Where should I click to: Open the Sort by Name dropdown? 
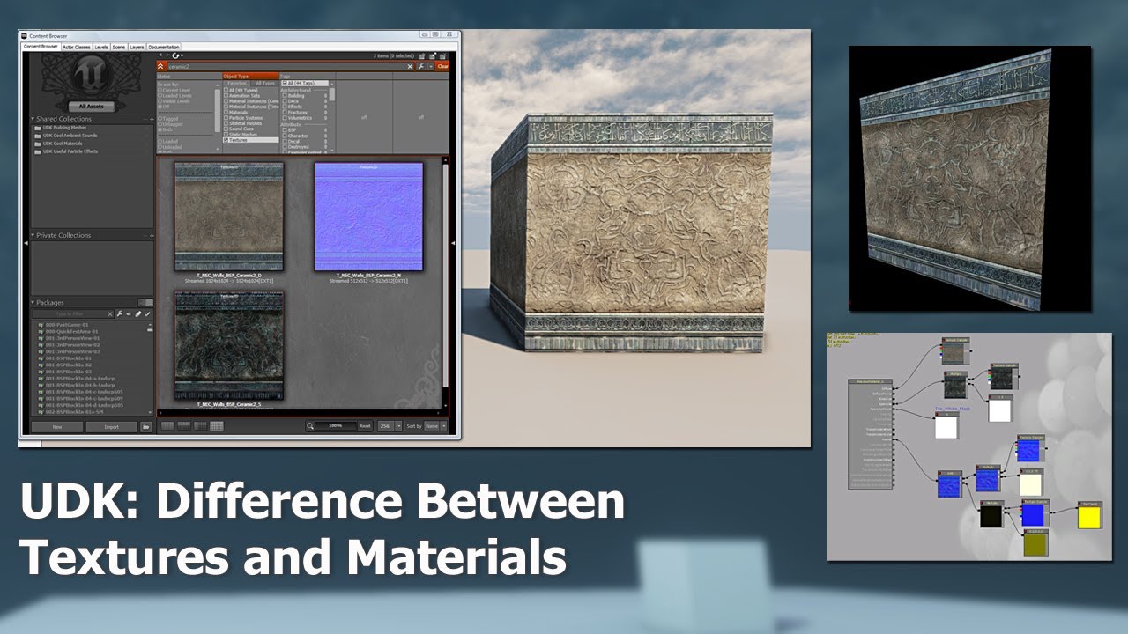pyautogui.click(x=435, y=426)
